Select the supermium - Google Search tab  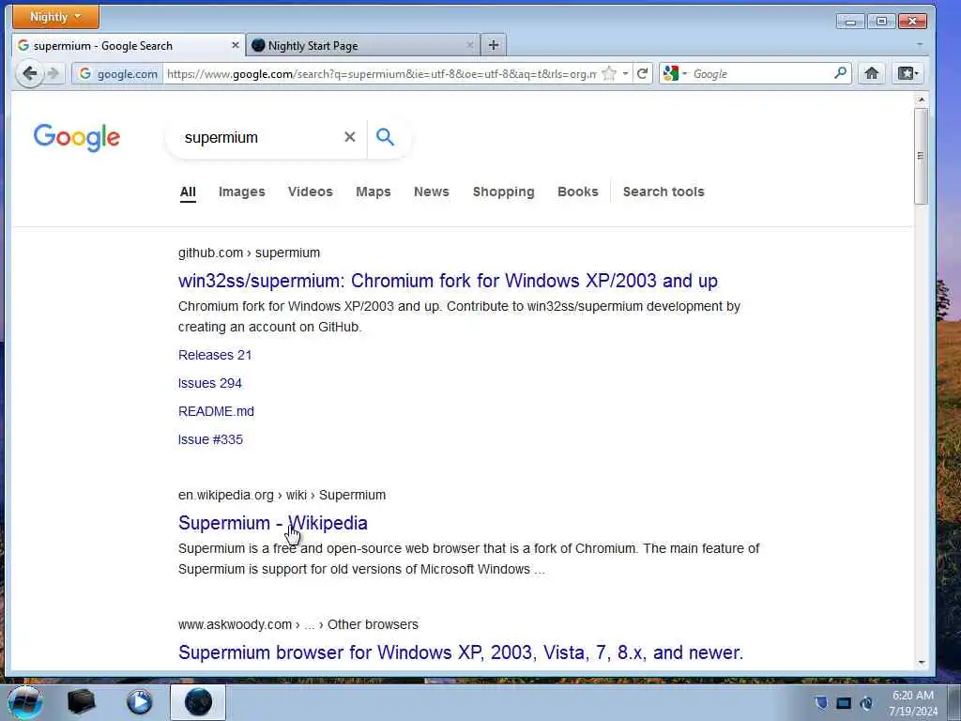[128, 45]
